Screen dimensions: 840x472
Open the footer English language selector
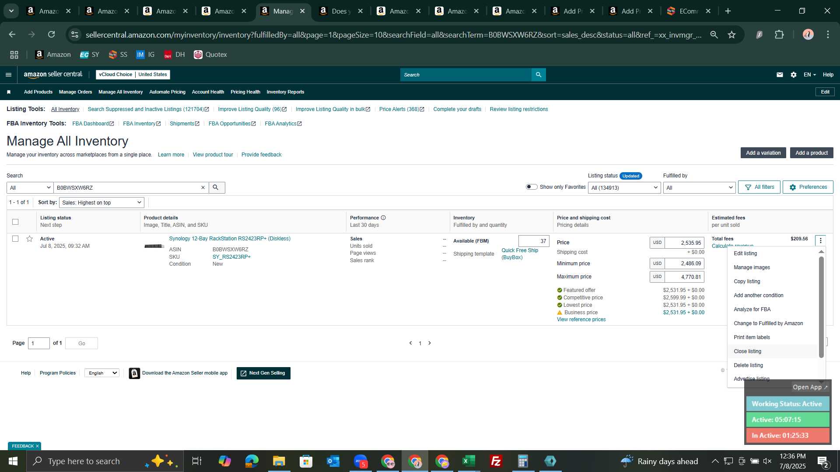(x=102, y=373)
